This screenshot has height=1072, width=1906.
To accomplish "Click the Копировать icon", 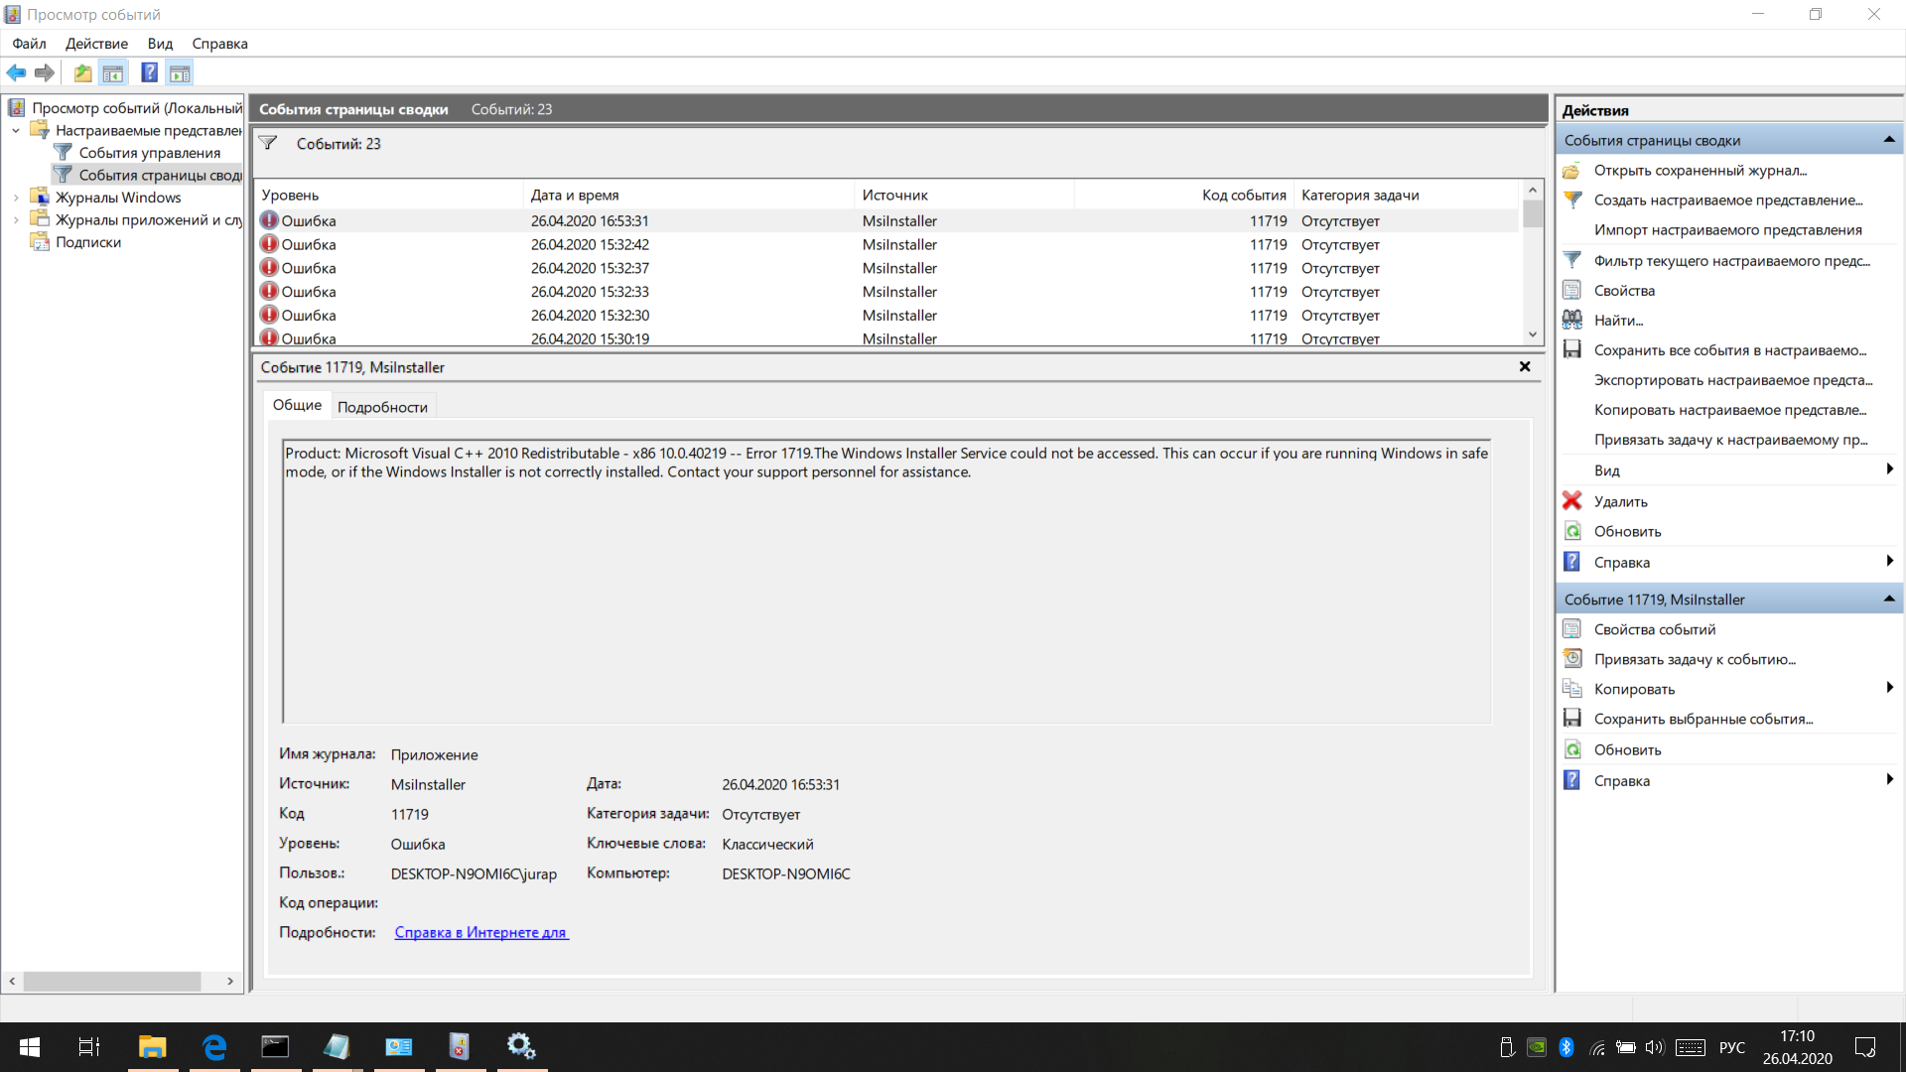I will tap(1572, 689).
